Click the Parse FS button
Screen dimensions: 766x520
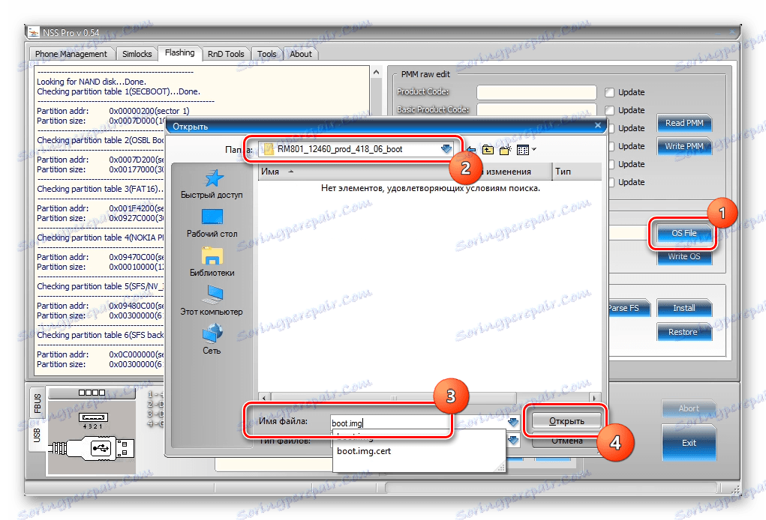[629, 308]
